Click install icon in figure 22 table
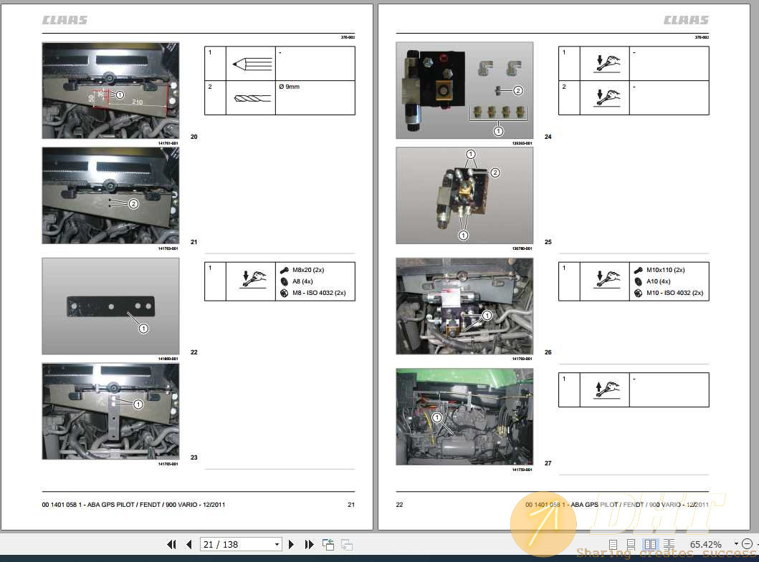Image resolution: width=759 pixels, height=562 pixels. pos(254,279)
